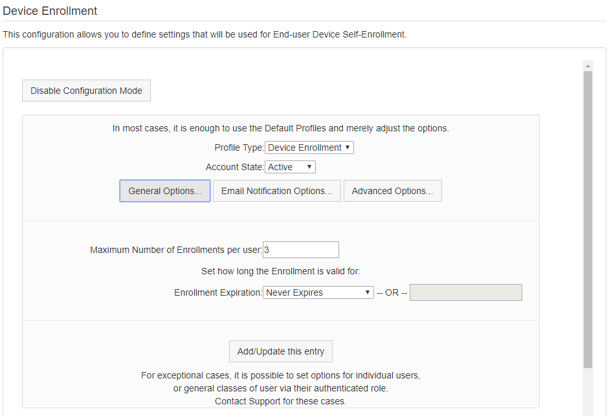609x416 pixels.
Task: Click the Maximum Number of Enrollments per user label
Action: tap(176, 250)
